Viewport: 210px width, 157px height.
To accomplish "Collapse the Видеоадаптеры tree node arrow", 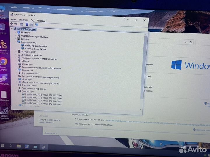I will [15, 42].
